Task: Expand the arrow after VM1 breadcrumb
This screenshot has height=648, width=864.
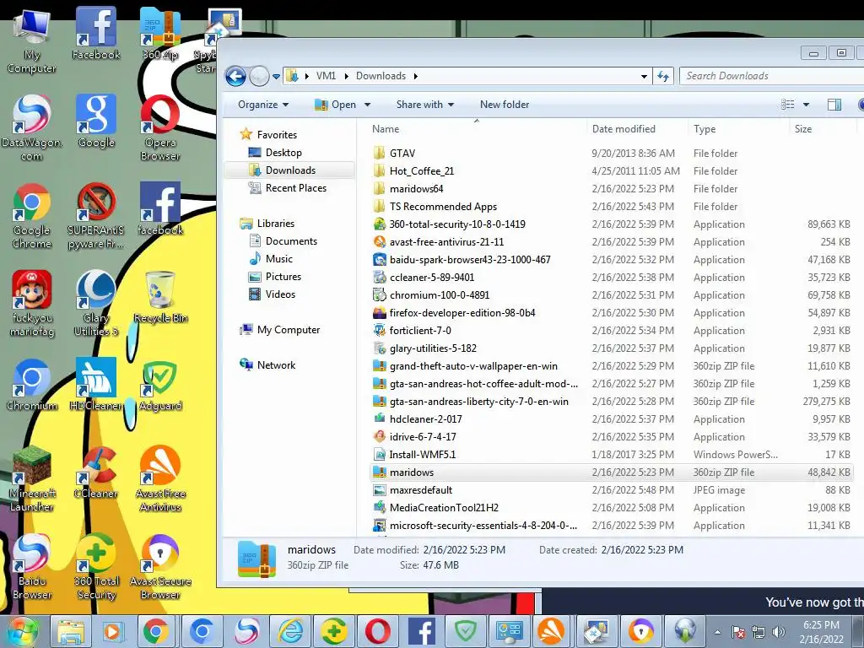Action: coord(346,76)
